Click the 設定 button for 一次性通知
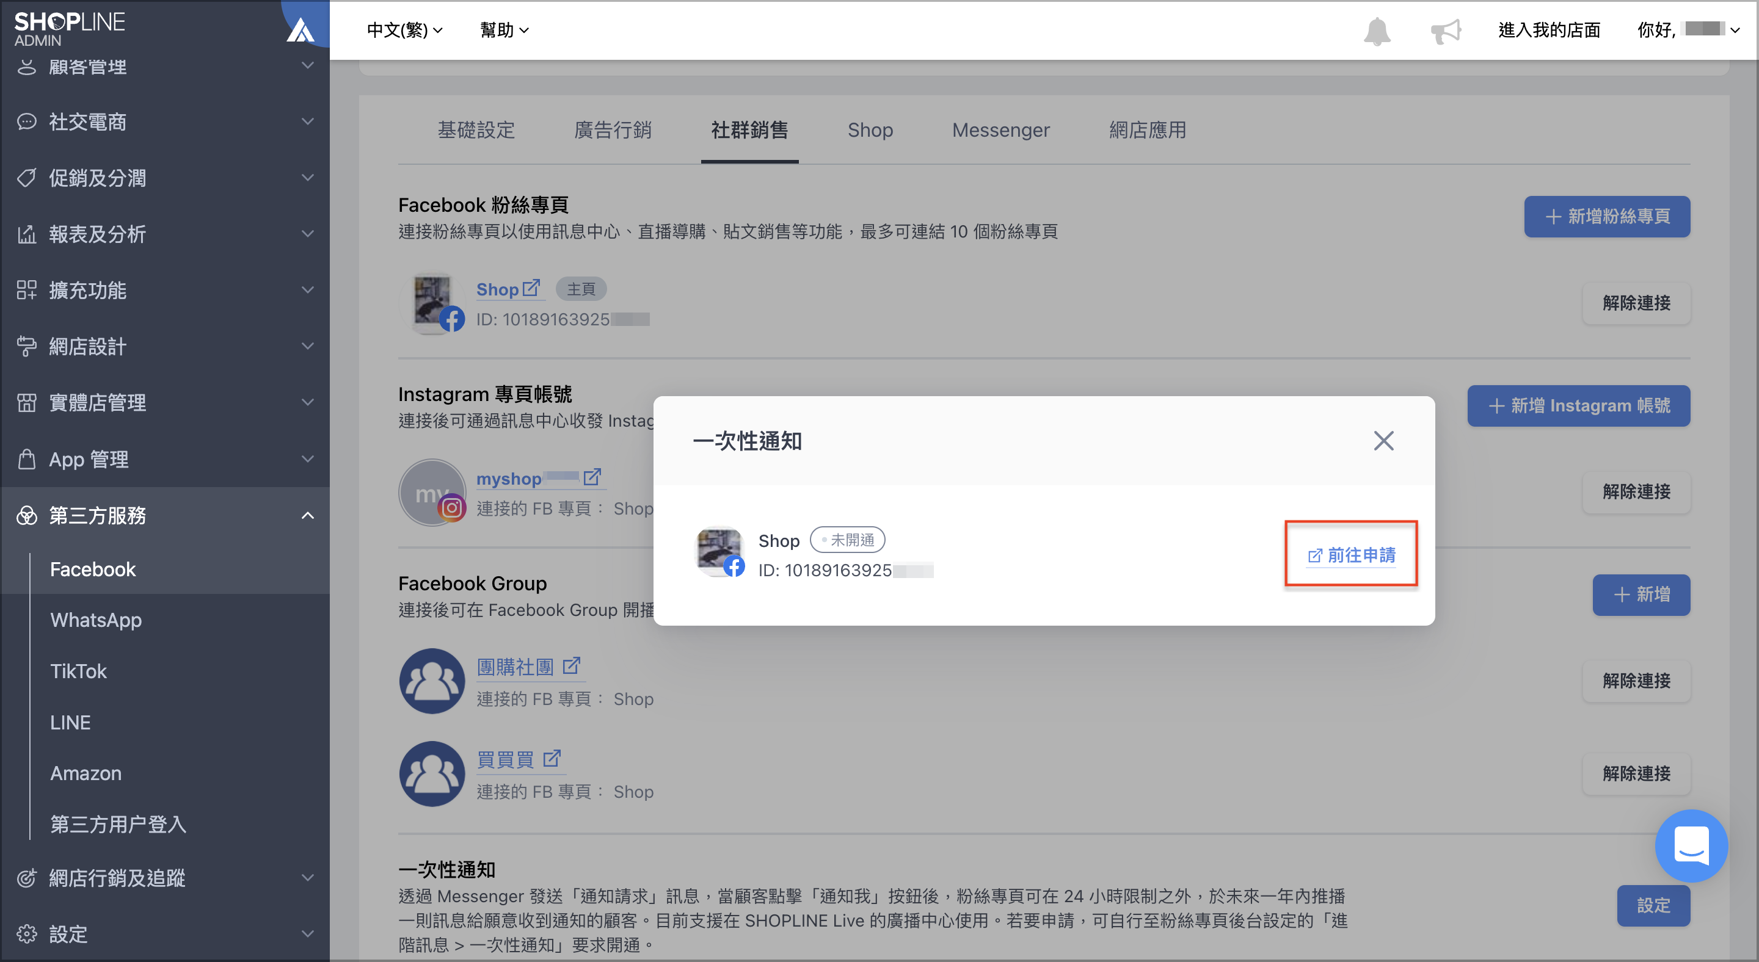This screenshot has width=1759, height=962. 1653,905
